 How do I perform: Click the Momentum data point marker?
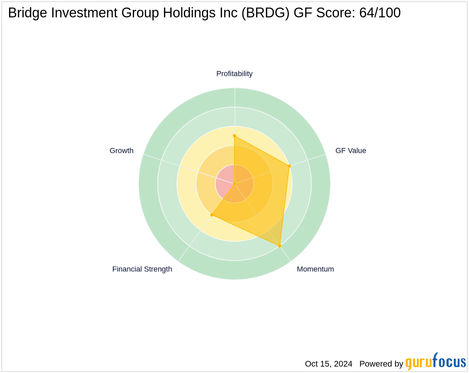tap(280, 246)
